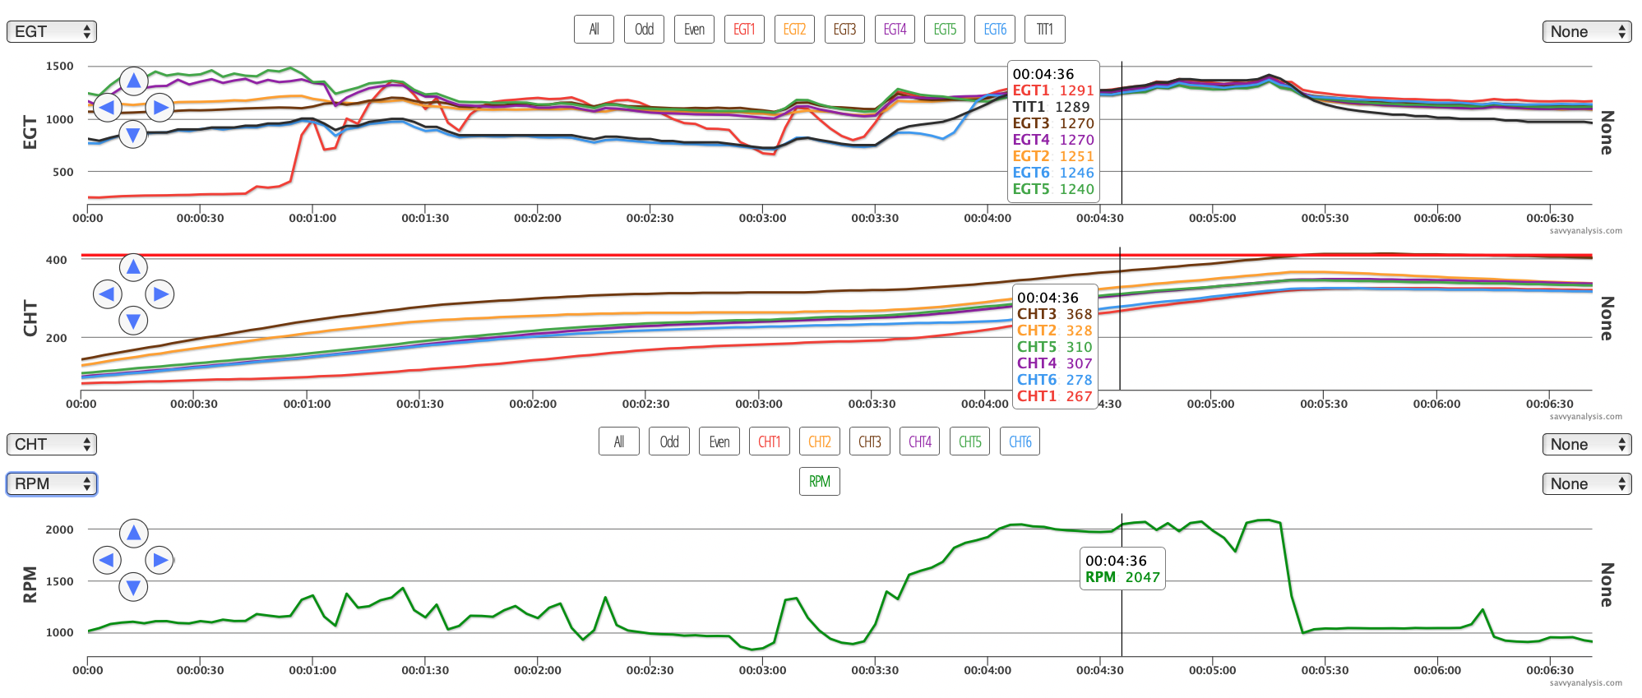
Task: Toggle EGT2 series visibility
Action: coord(794,30)
